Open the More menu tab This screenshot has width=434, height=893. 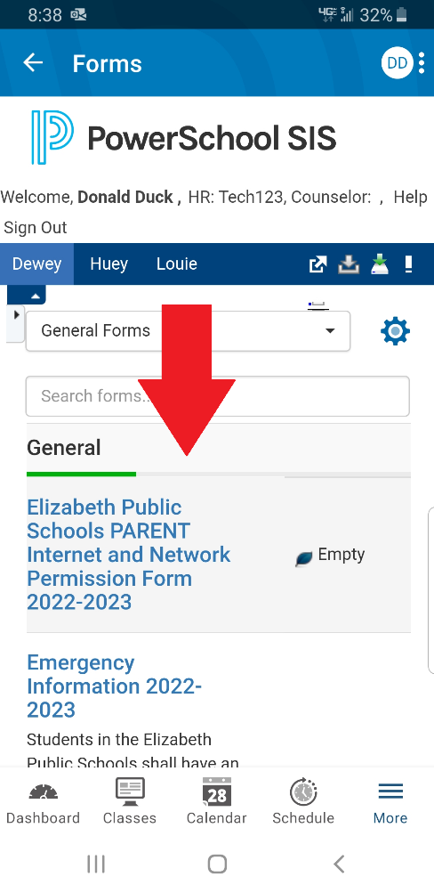390,803
